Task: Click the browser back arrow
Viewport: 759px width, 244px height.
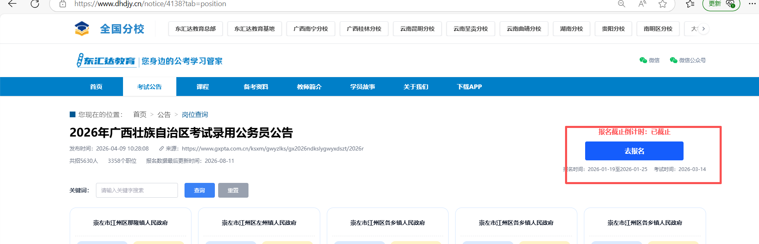Action: click(x=12, y=4)
